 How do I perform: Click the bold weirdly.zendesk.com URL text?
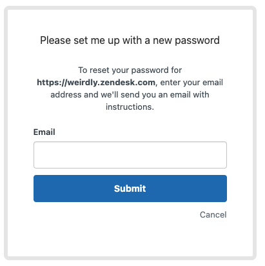[96, 83]
